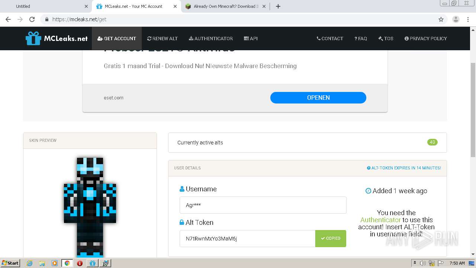Click the vertical page scrollbar thumb

473,110
